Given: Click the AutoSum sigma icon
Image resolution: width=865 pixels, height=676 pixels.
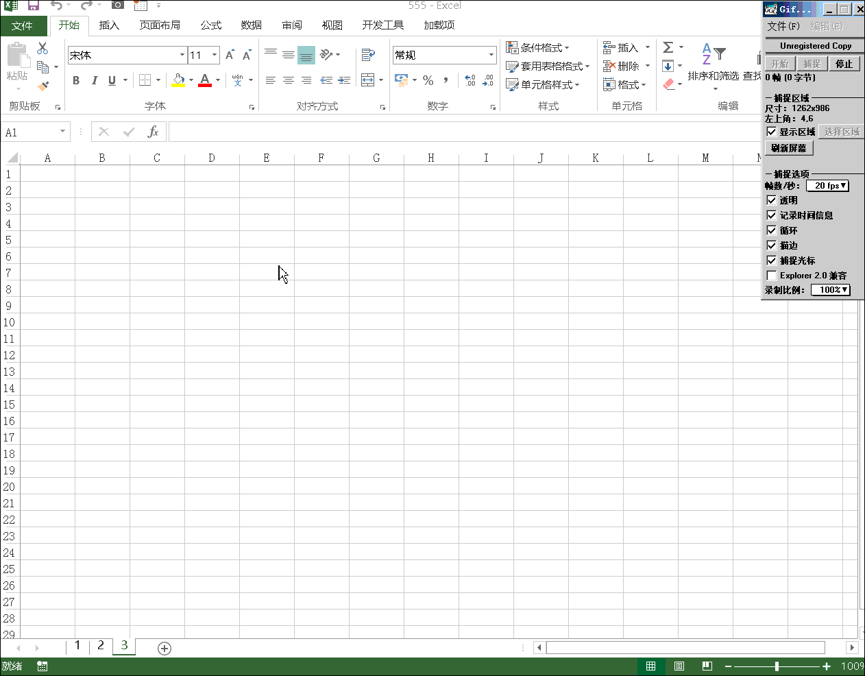Looking at the screenshot, I should (x=668, y=47).
